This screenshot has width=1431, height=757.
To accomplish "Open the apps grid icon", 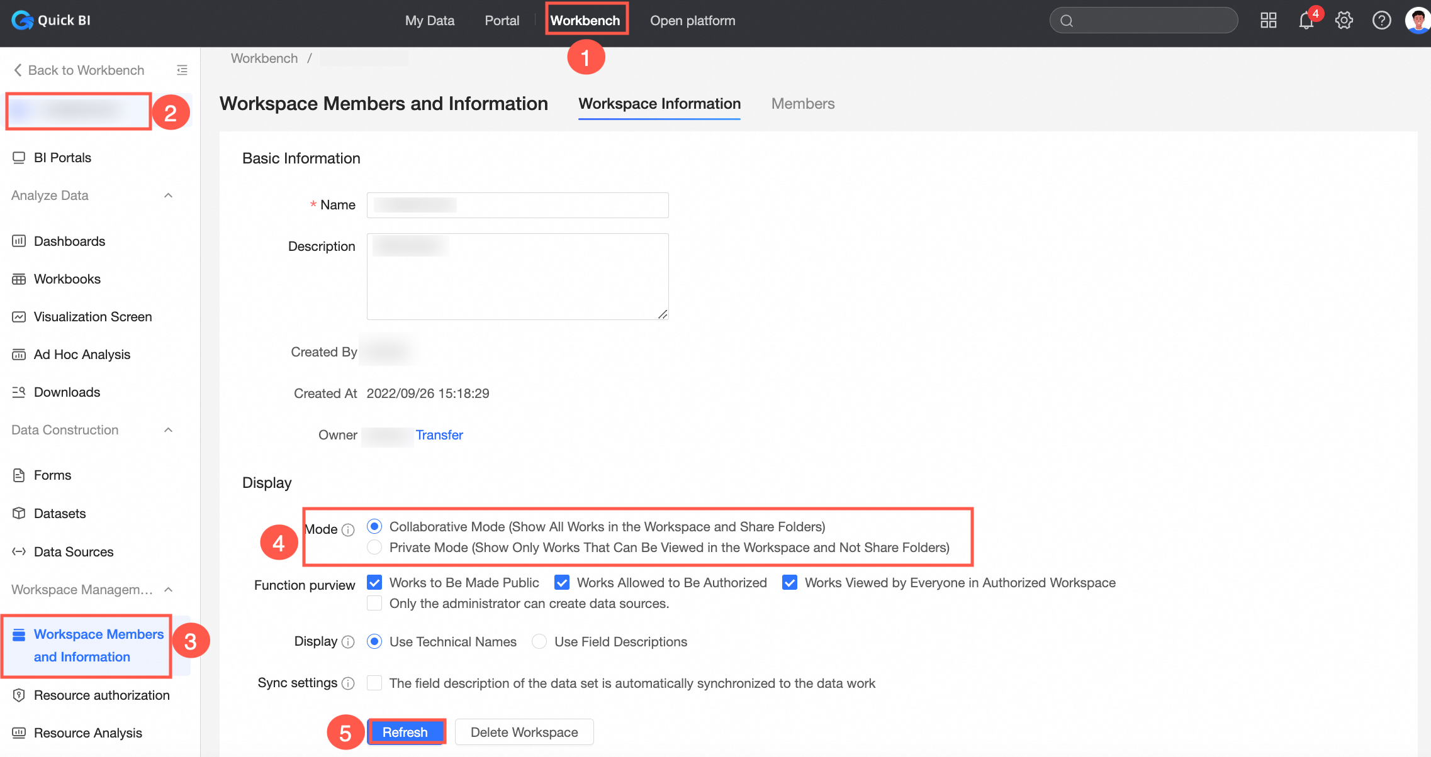I will [x=1269, y=20].
